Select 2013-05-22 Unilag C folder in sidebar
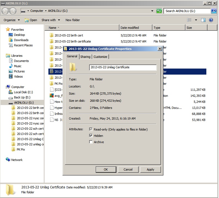Viewport: 219px width, 198px height. [x=28, y=139]
